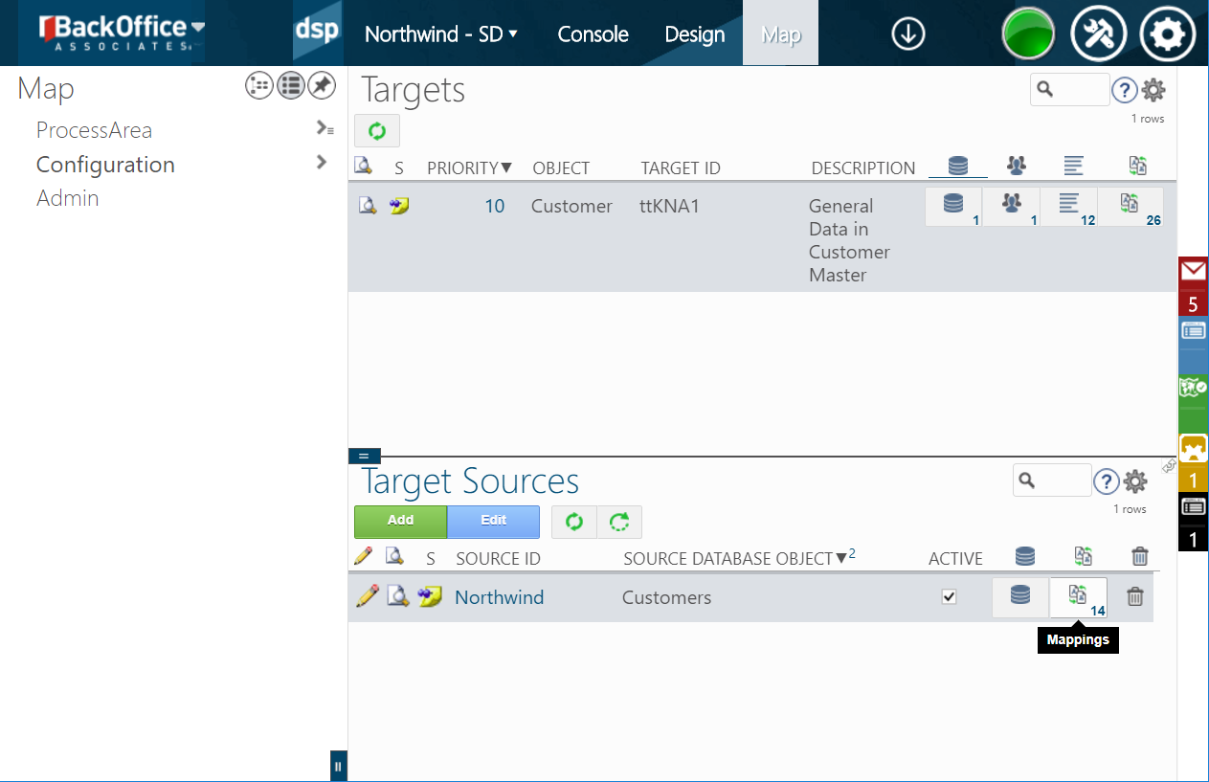Image resolution: width=1209 pixels, height=782 pixels.
Task: Click the Mappings icon showing 14
Action: coord(1078,597)
